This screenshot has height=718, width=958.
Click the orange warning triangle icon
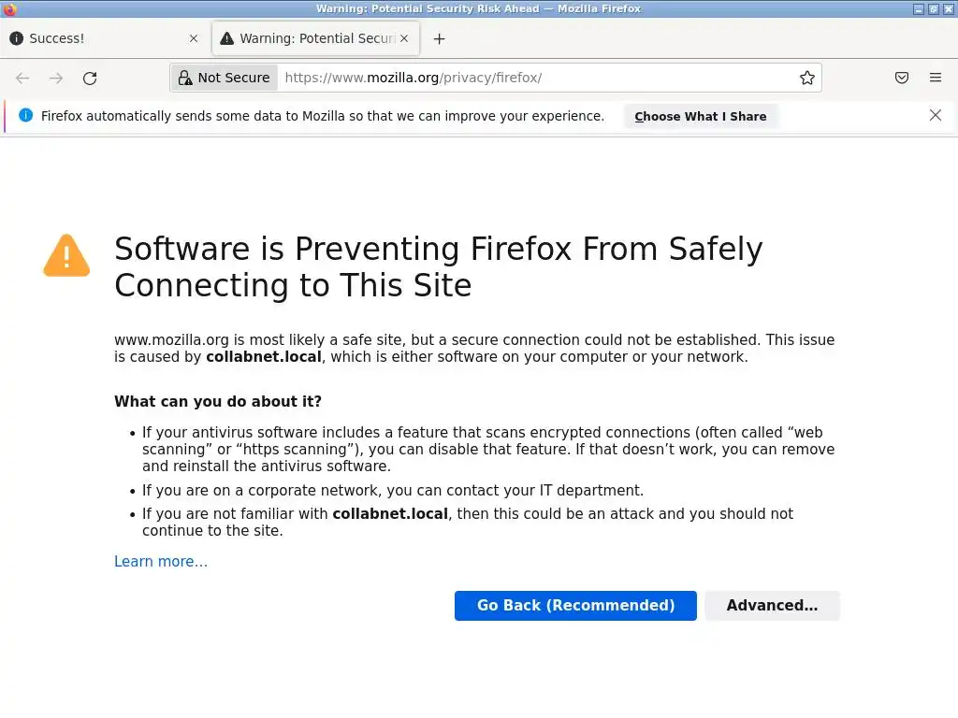[66, 256]
